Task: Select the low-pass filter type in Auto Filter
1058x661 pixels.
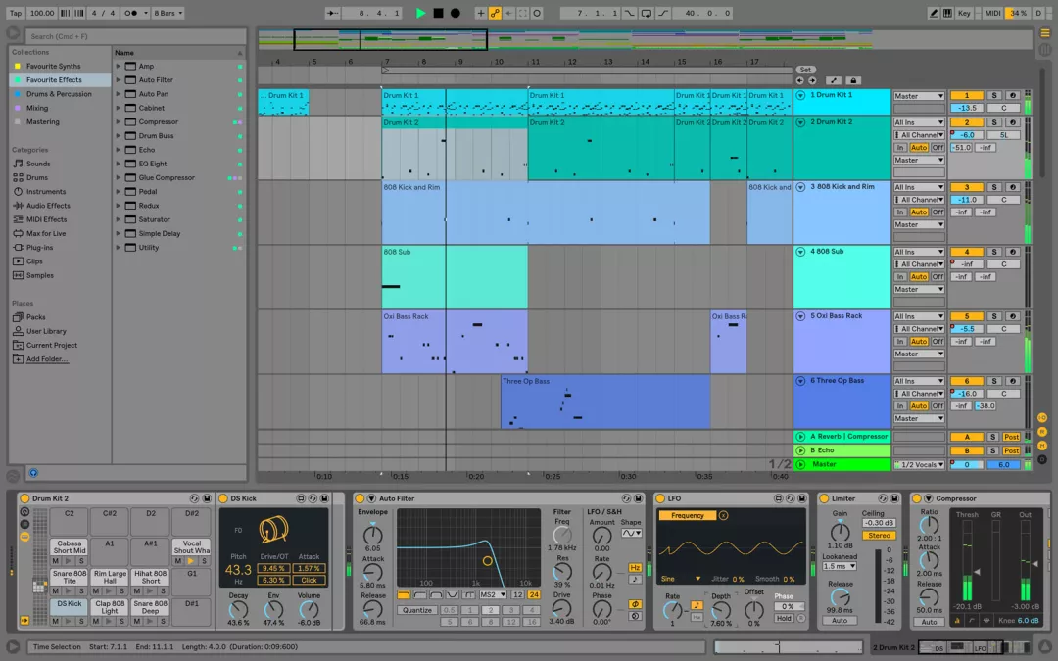Action: point(404,595)
